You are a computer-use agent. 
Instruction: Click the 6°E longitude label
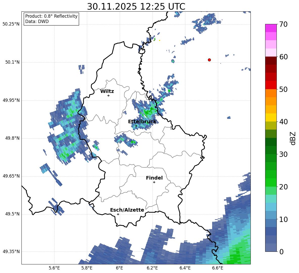(119, 268)
